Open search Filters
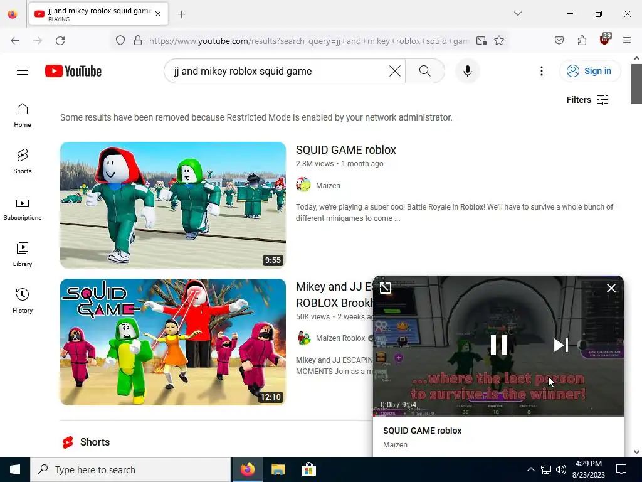642x482 pixels. tap(587, 100)
